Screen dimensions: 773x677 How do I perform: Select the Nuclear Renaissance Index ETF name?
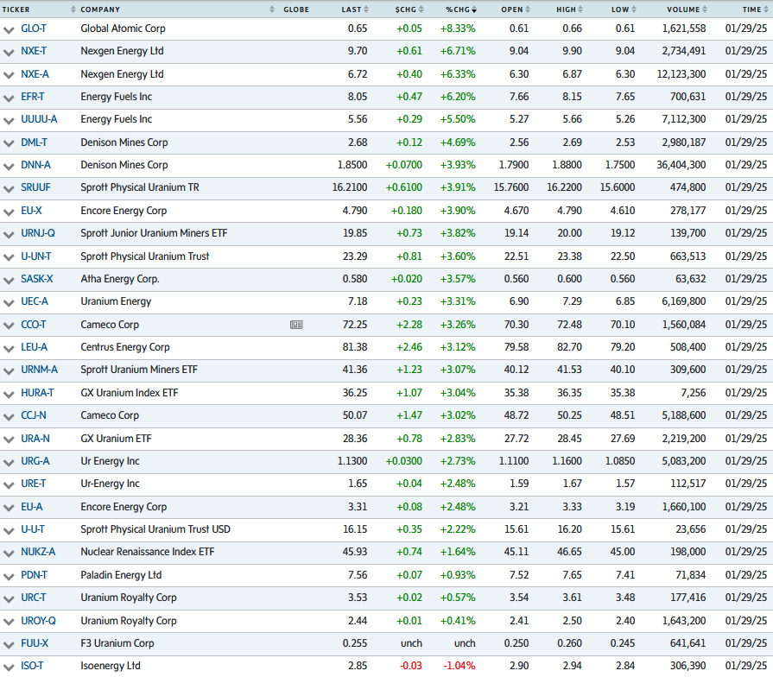point(148,552)
